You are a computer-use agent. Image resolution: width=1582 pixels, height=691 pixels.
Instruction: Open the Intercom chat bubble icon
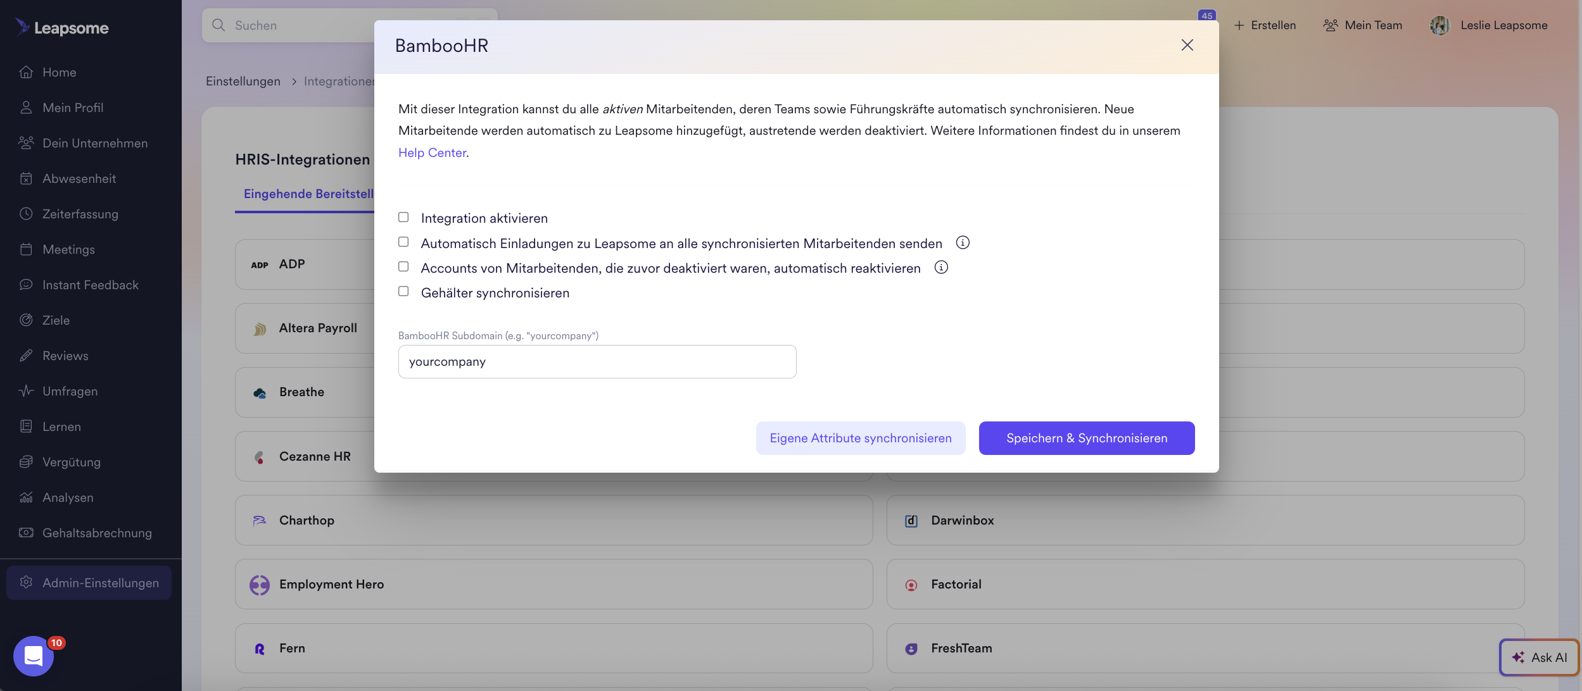click(x=34, y=656)
